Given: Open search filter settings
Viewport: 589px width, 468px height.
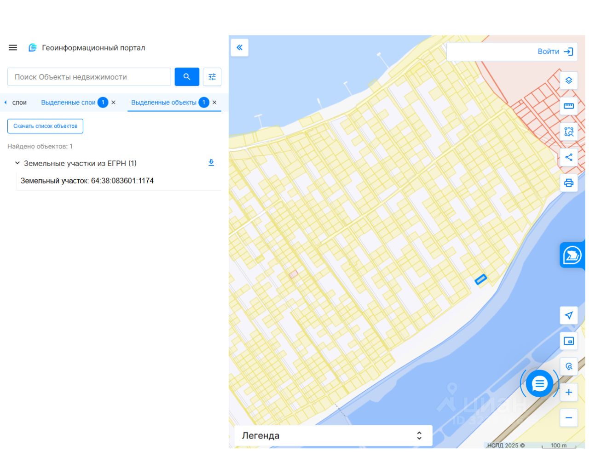Looking at the screenshot, I should [212, 77].
